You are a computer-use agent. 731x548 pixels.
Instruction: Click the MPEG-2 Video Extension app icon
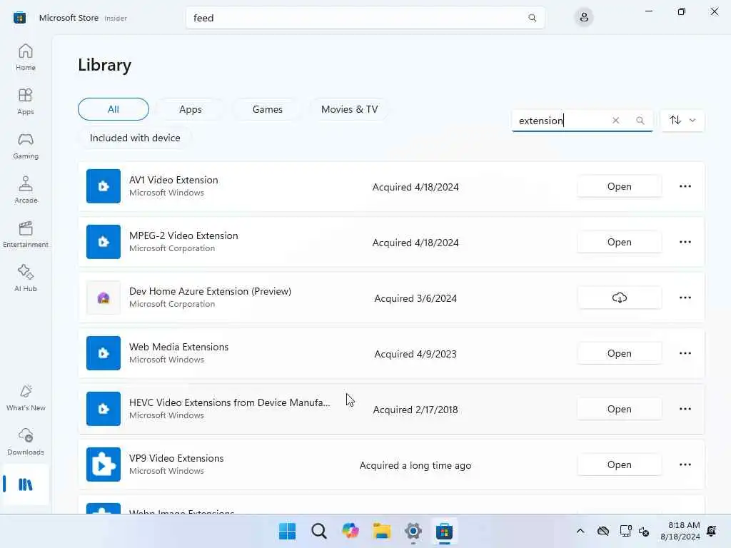104,242
